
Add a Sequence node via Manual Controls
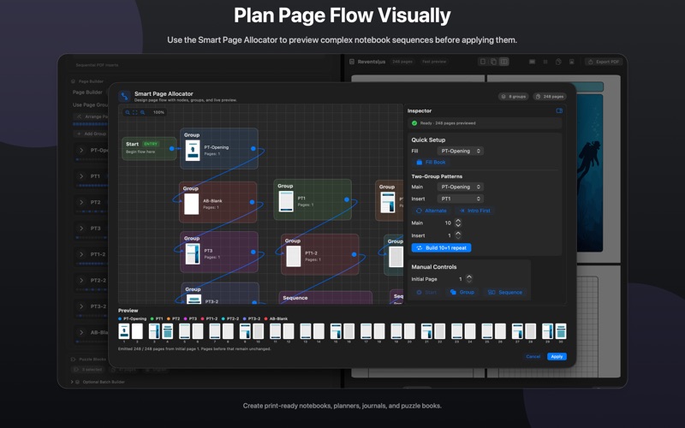[504, 292]
